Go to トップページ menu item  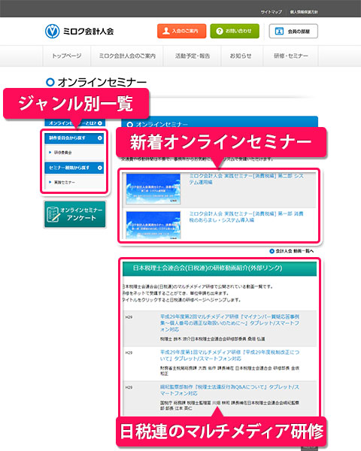67,56
